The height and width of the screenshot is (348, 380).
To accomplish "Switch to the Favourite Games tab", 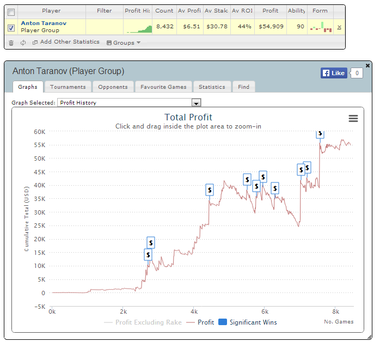I will (x=163, y=87).
